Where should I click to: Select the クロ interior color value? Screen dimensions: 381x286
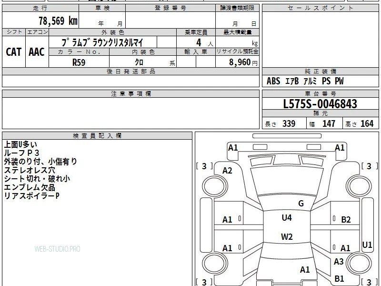pos(139,62)
